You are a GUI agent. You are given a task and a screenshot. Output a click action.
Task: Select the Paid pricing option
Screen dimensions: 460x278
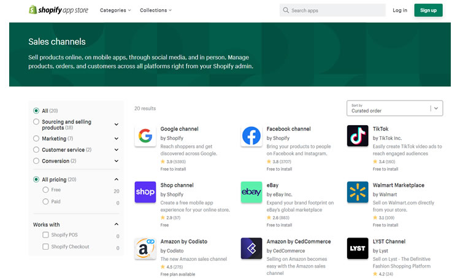point(45,201)
